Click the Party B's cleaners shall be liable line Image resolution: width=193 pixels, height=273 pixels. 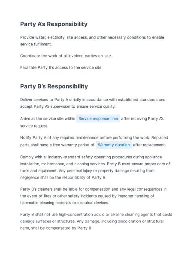click(93, 189)
